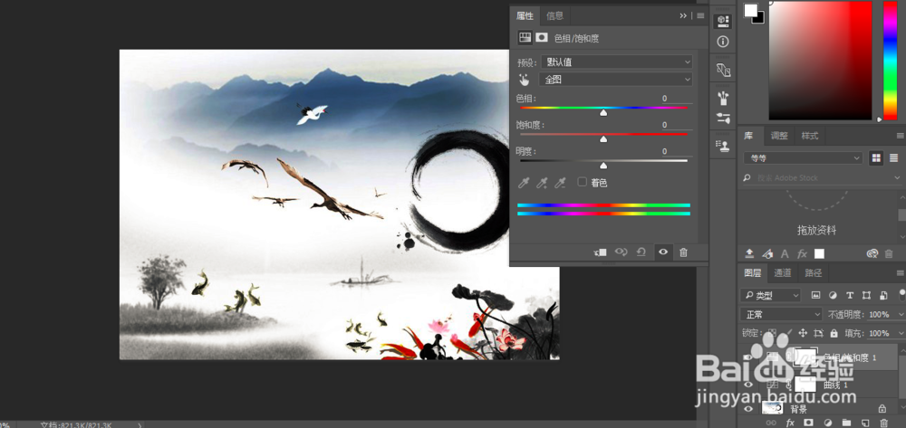Delete this adjustment layer via Properties trash
Viewport: 906px width, 428px height.
(683, 252)
